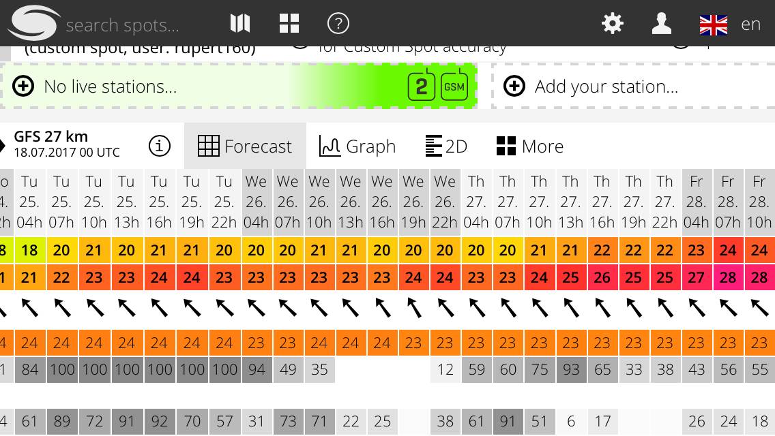
Task: Open the help question mark icon
Action: pos(338,24)
